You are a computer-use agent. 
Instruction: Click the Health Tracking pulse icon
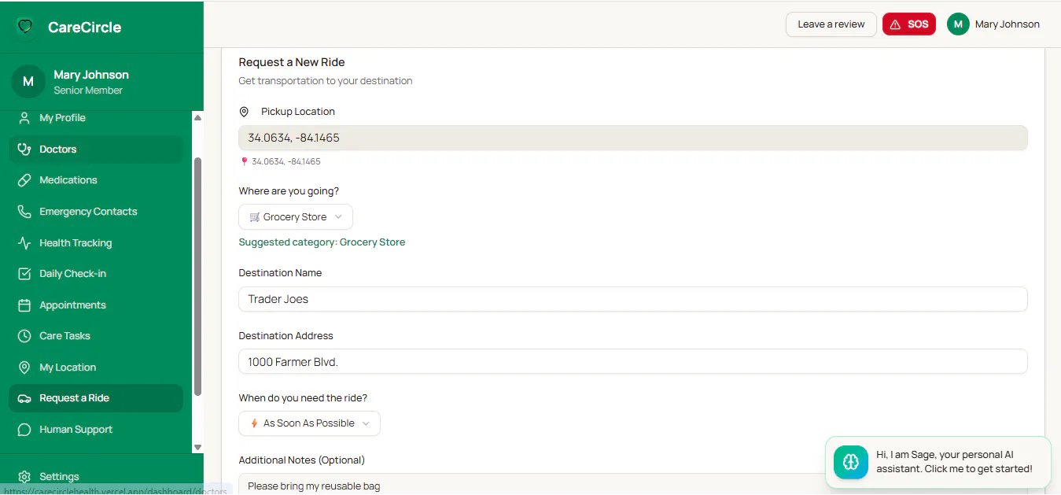tap(24, 243)
